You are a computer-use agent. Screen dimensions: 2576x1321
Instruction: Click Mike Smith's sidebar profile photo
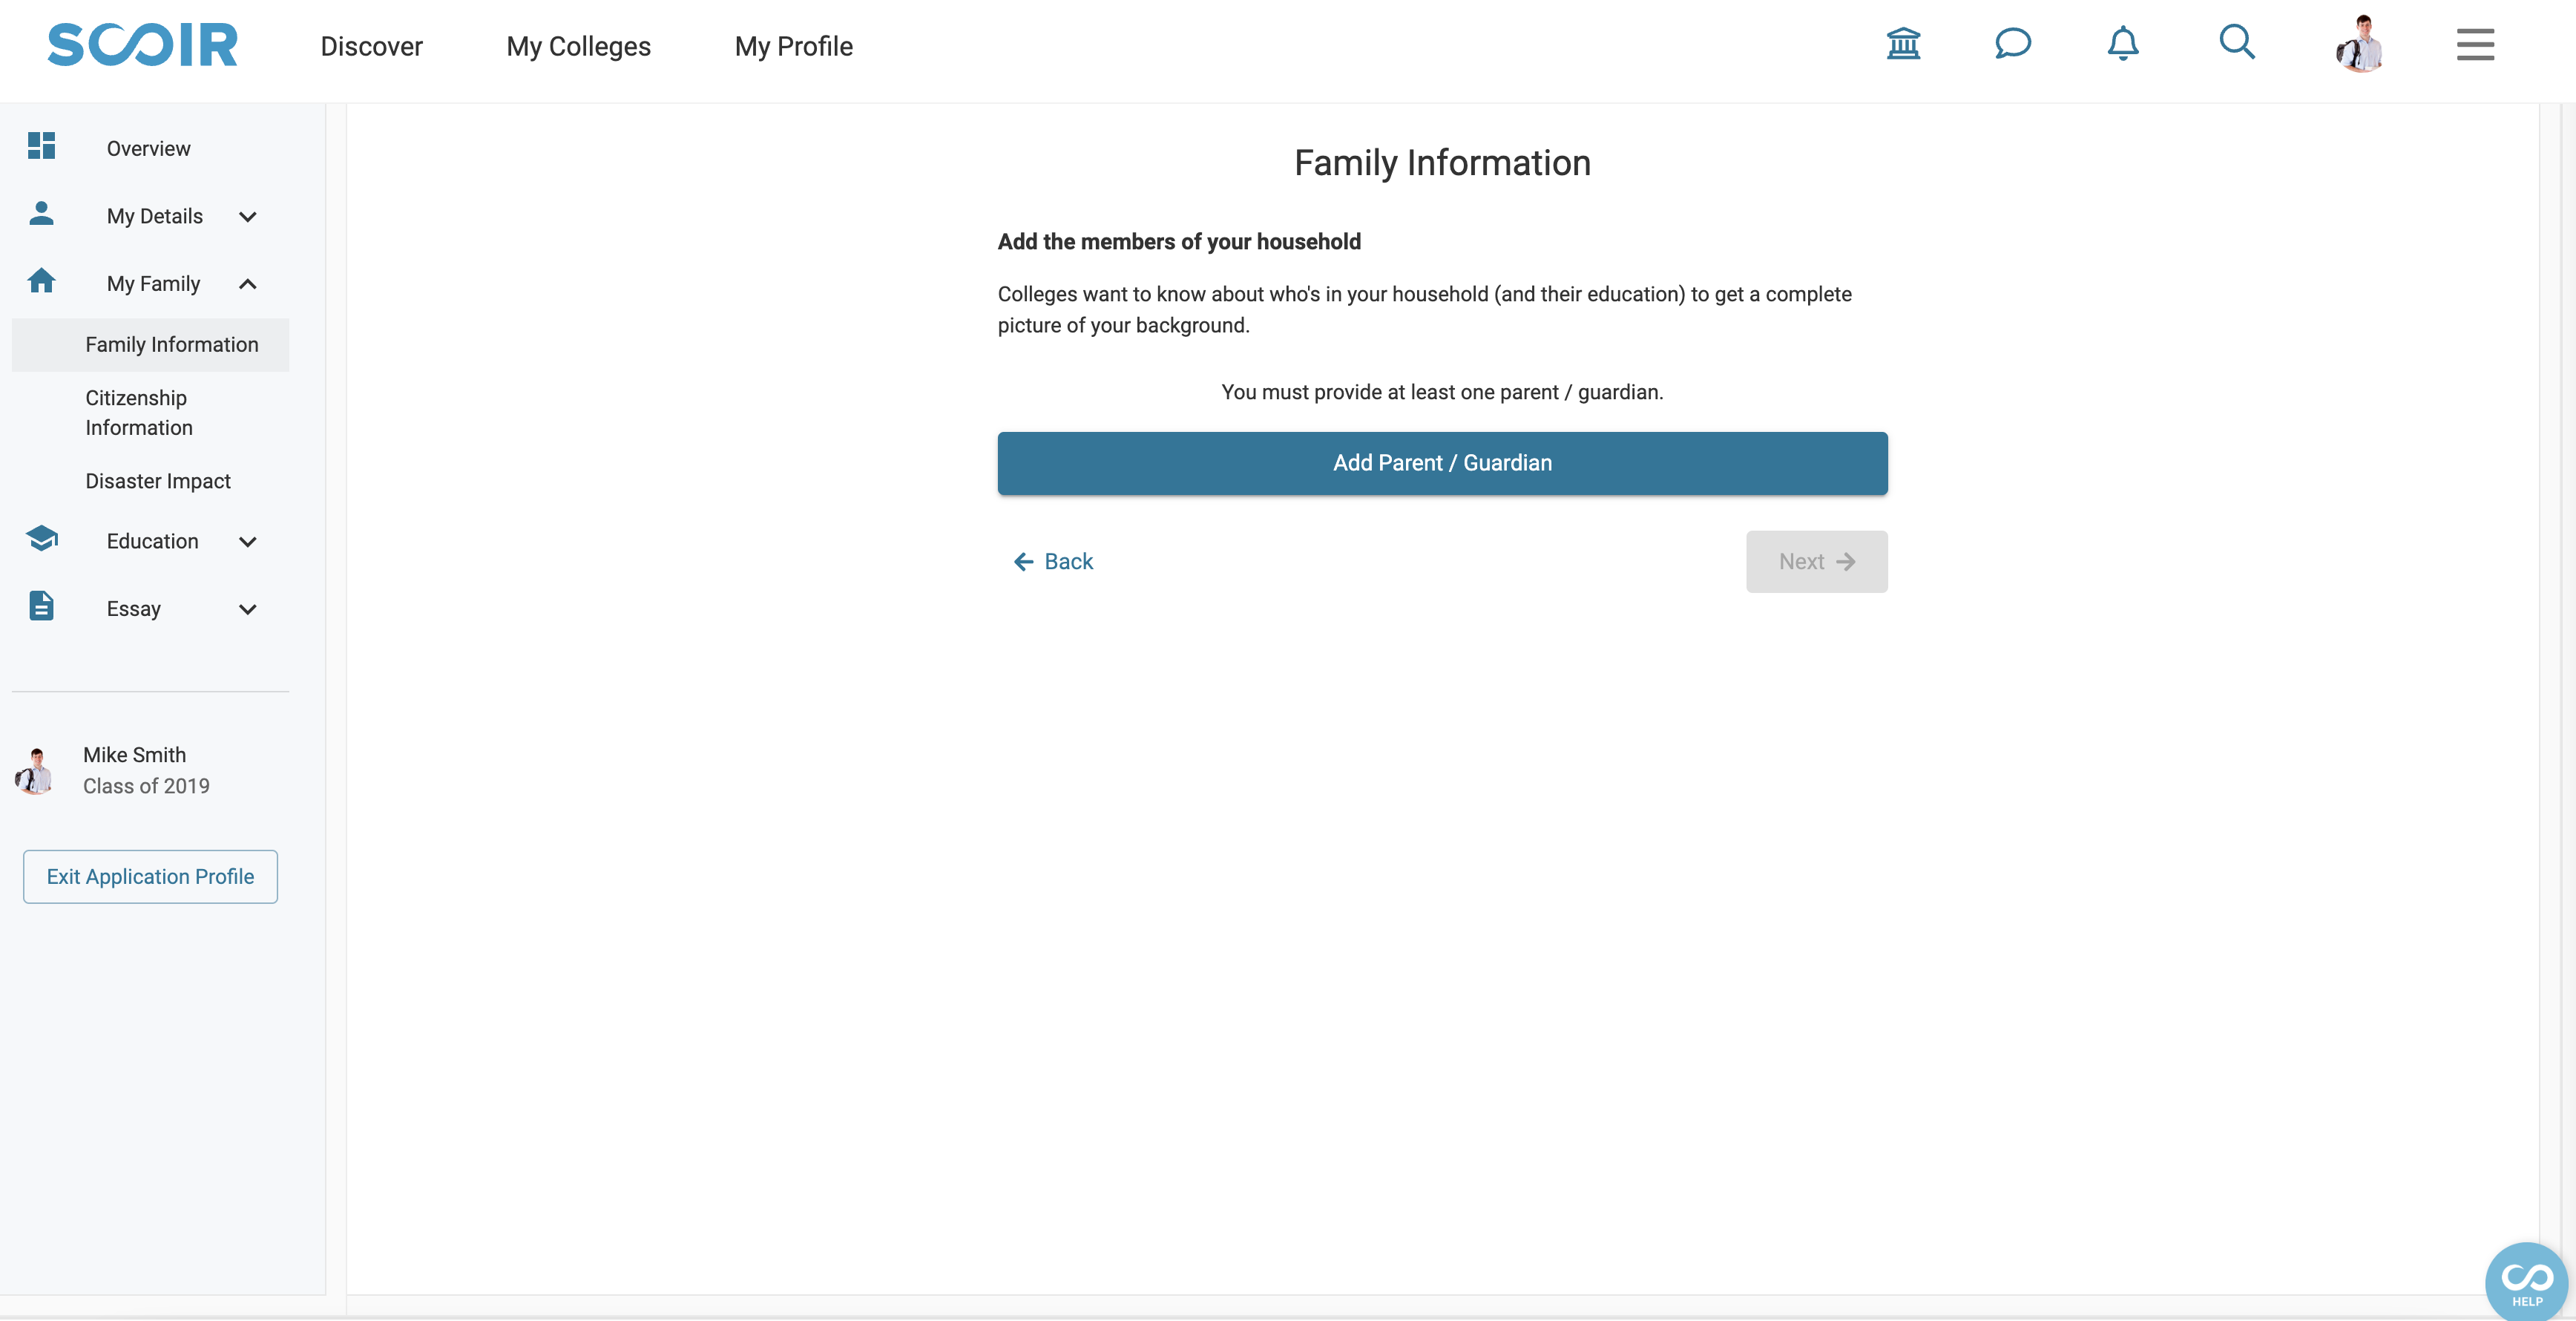click(x=35, y=771)
